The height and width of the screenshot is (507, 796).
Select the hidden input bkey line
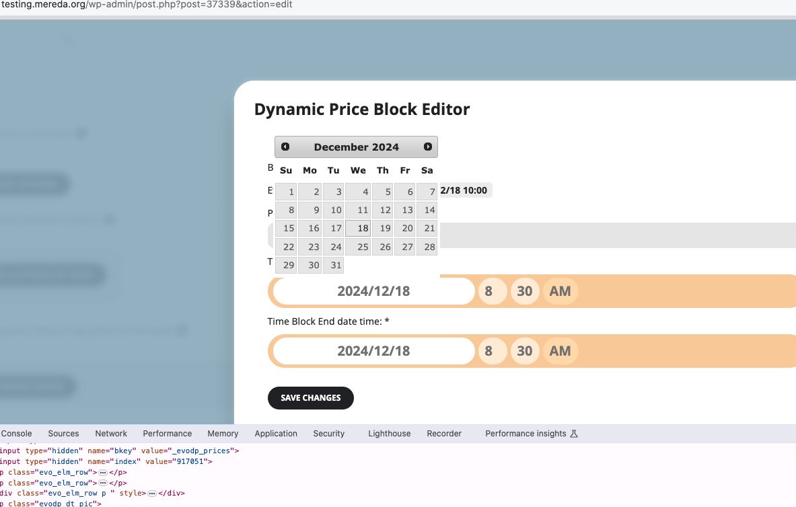(x=119, y=451)
